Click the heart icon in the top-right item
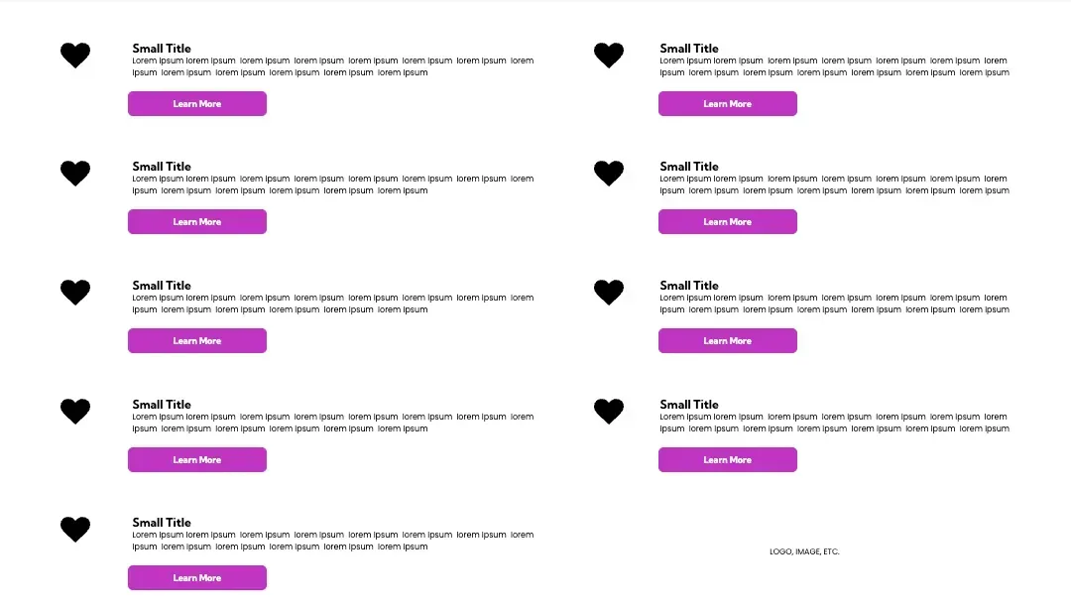This screenshot has height=608, width=1071. pyautogui.click(x=609, y=55)
